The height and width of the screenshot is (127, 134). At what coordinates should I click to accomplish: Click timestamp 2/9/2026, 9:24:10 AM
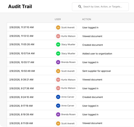pyautogui.click(x=21, y=97)
